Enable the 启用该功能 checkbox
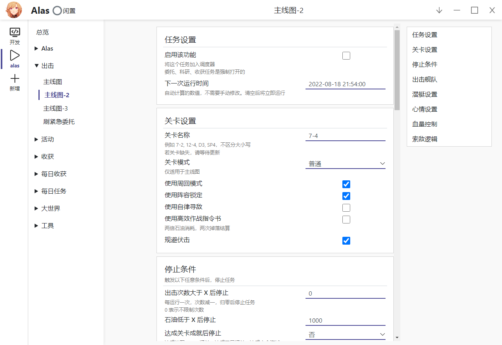The image size is (502, 345). pos(346,56)
